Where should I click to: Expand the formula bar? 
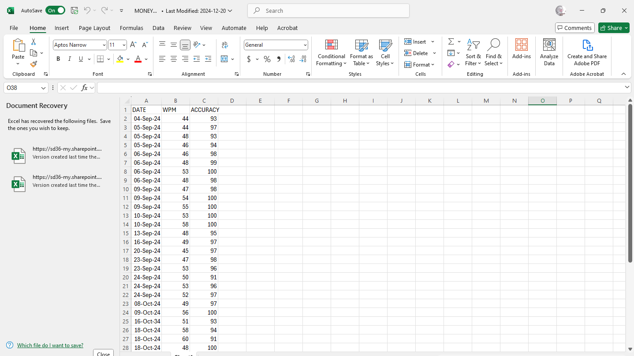coord(627,88)
